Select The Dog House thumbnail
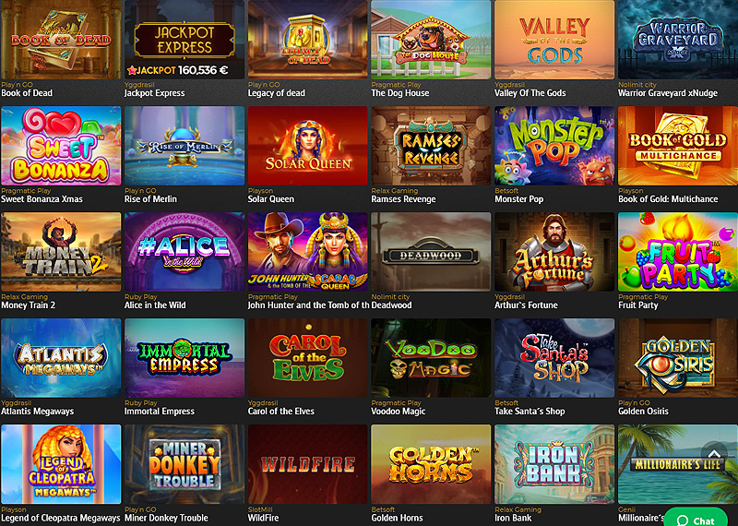The width and height of the screenshot is (738, 526). click(431, 39)
